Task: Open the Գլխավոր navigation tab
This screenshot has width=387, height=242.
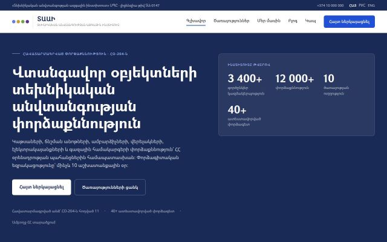Action: 196,21
